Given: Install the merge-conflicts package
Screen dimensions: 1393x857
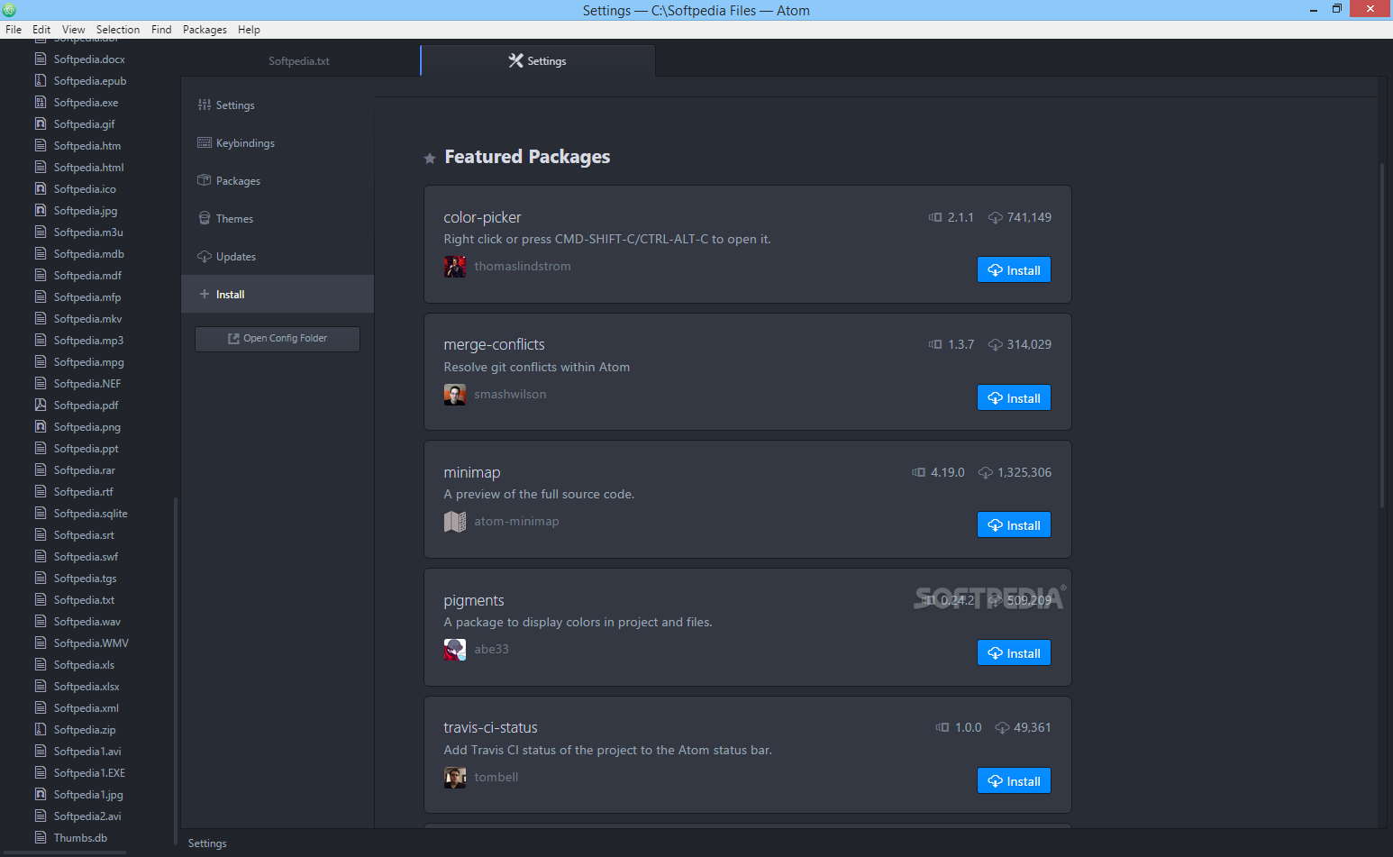Looking at the screenshot, I should 1014,398.
